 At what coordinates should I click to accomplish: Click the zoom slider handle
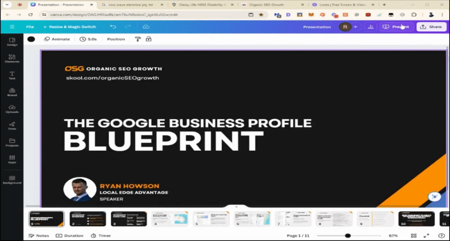pos(348,236)
